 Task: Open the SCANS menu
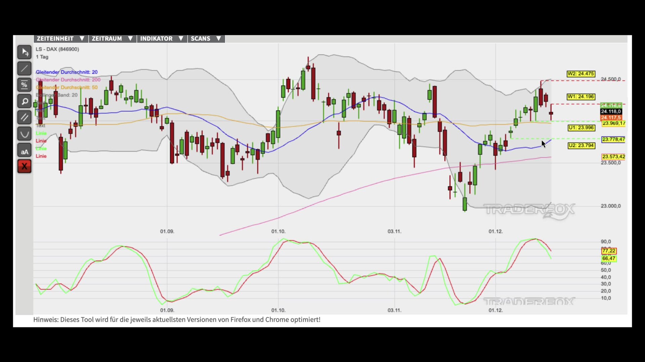[x=206, y=39]
